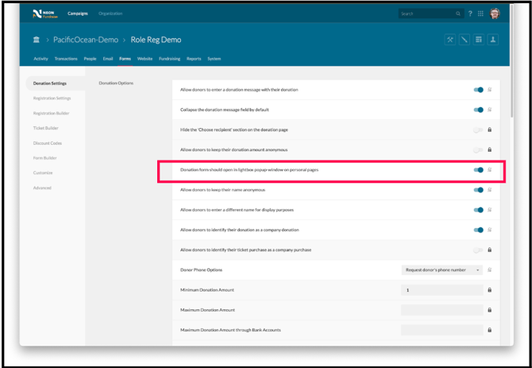532x368 pixels.
Task: Open the help question mark icon
Action: coord(470,14)
